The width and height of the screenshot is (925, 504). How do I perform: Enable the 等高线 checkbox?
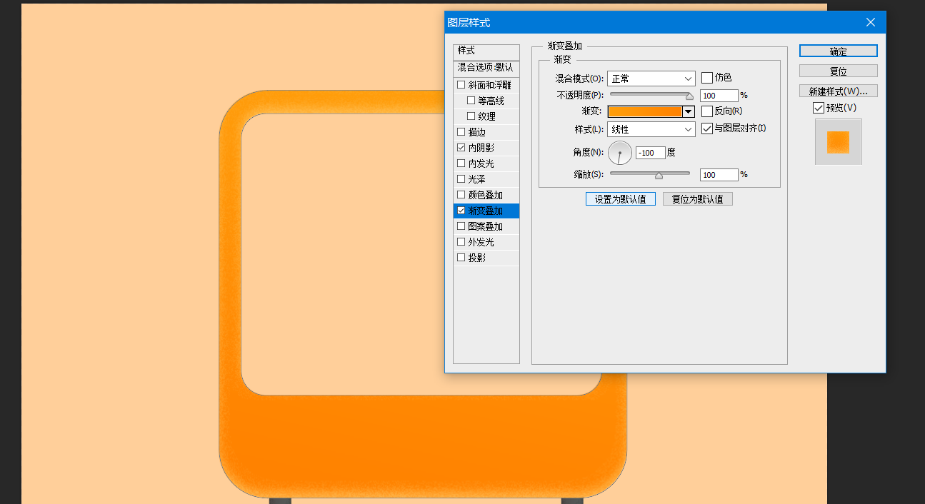[471, 101]
